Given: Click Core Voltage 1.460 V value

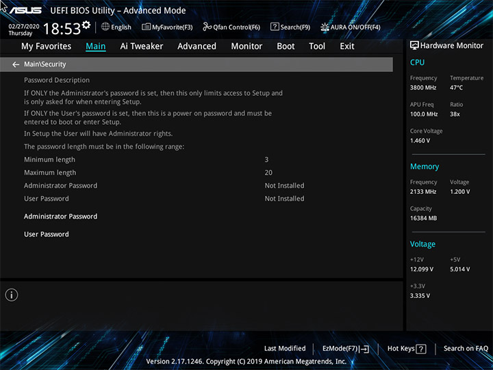Looking at the screenshot, I should [x=420, y=140].
